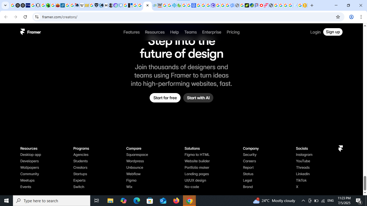Close the active browser tab
Image resolution: width=367 pixels, height=206 pixels.
point(147,5)
